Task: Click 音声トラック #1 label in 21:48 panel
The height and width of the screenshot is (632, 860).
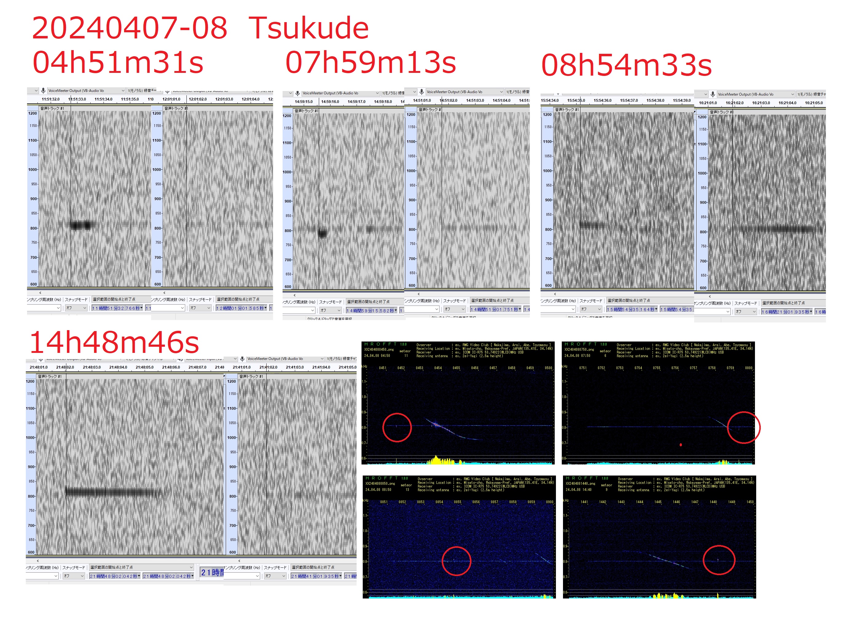Action: pos(49,377)
